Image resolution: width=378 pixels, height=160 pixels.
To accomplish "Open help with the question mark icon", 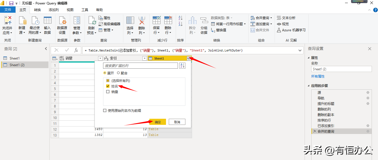I will click(x=375, y=10).
